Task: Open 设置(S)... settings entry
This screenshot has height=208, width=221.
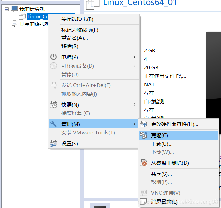Action: tap(93, 144)
